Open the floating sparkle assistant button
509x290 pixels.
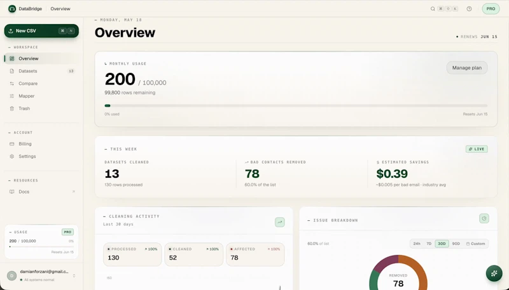(x=494, y=274)
